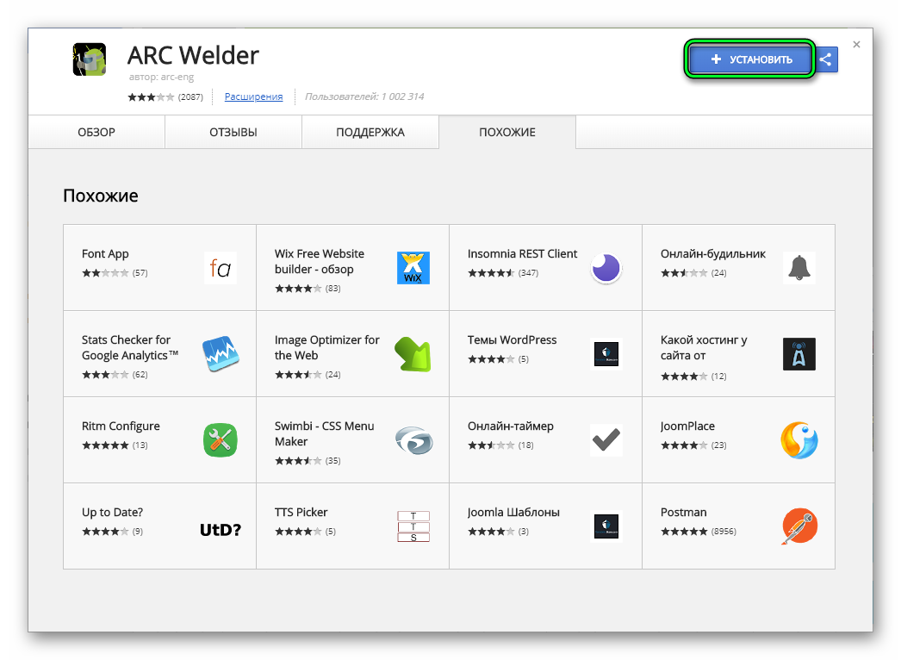Screen dimensions: 901x660
Task: Click Ritm Configure's star rating (13)
Action: tap(115, 445)
